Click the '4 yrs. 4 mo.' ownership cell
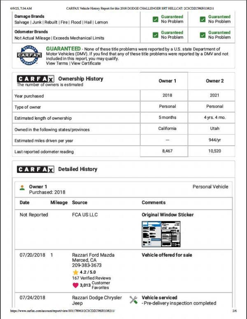This screenshot has height=319, width=247. click(215, 117)
